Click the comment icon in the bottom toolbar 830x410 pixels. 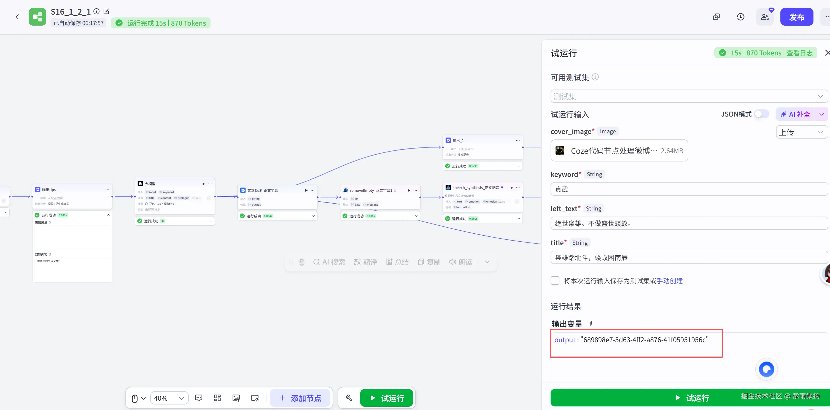click(x=198, y=398)
